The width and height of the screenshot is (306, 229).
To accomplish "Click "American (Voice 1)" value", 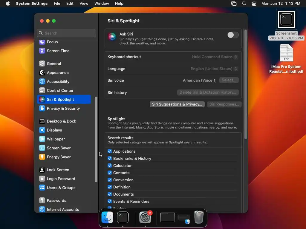I will point(200,81).
